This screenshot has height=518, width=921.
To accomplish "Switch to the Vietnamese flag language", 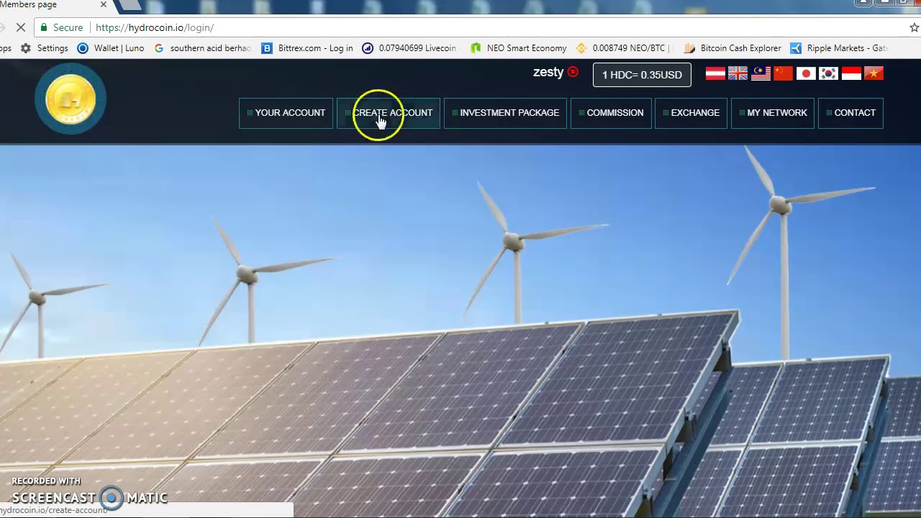I will 874,73.
